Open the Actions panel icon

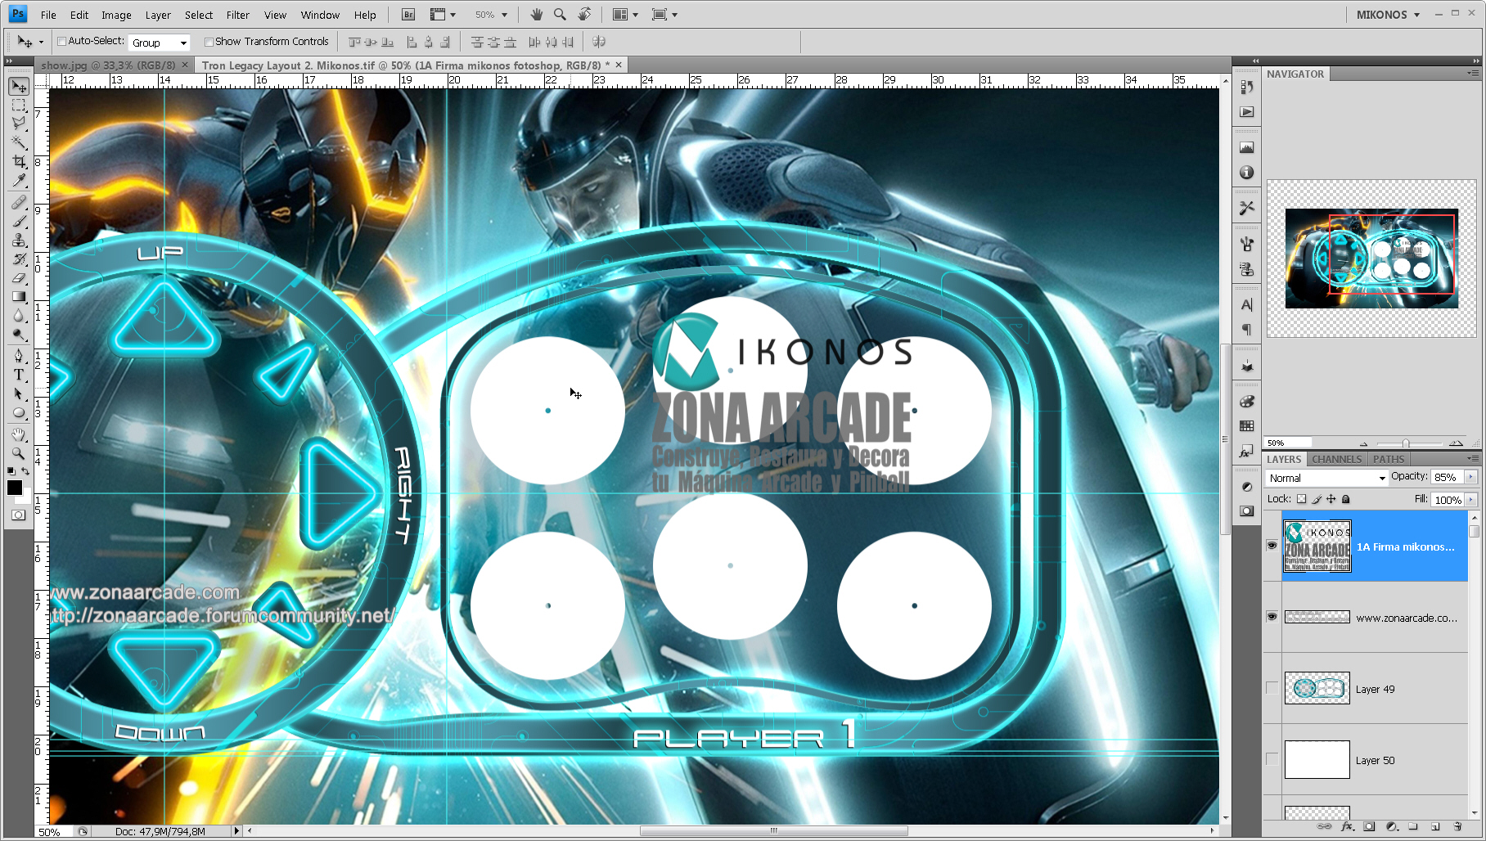pyautogui.click(x=1246, y=112)
